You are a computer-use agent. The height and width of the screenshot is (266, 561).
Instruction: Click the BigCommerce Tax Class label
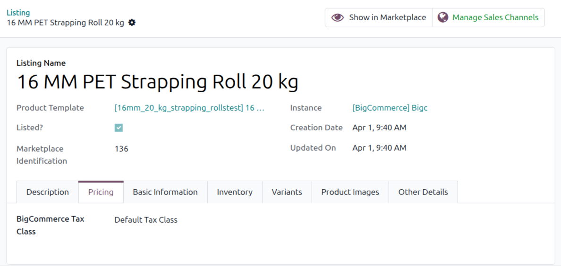tap(51, 226)
